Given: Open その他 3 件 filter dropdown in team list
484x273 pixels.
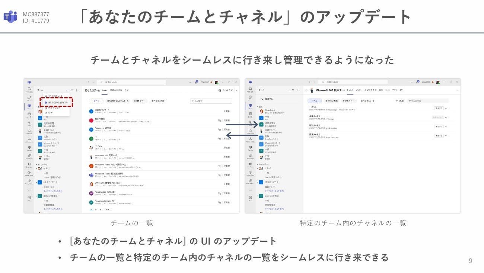Looking at the screenshot, I should point(140,101).
